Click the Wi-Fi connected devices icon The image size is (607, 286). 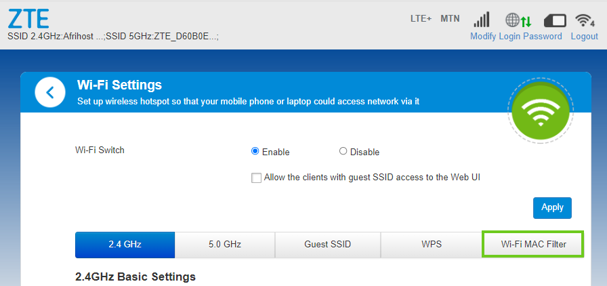click(x=584, y=20)
